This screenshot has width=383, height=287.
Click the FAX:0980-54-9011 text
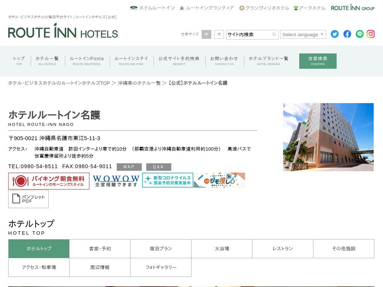[x=87, y=166]
